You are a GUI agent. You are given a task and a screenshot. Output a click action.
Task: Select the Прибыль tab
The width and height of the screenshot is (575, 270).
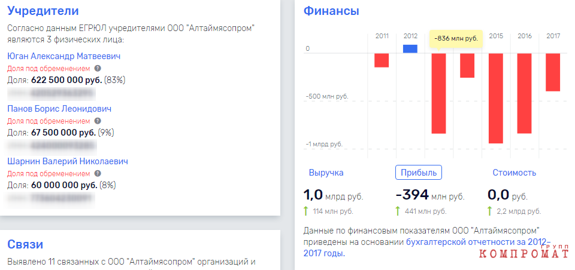point(419,173)
